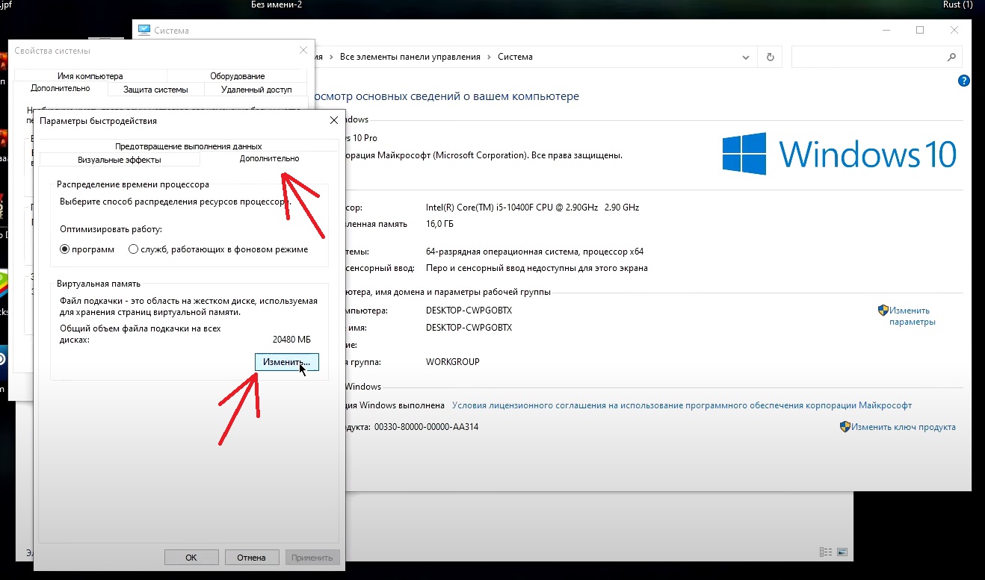The image size is (985, 580).
Task: Select служб, работающих в фоновом режиме option
Action: point(134,249)
